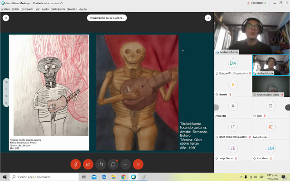Click the Botero skeleton painting image
This screenshot has width=290, height=181.
(137, 92)
